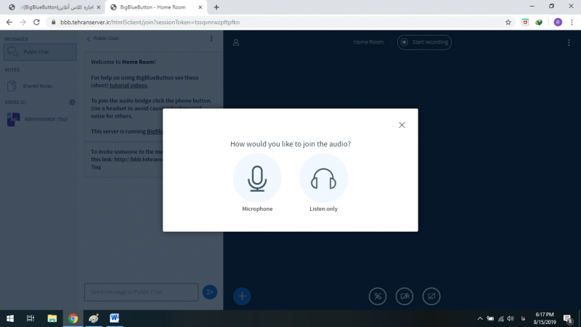Open the users list settings gear
The height and width of the screenshot is (327, 581).
tap(72, 102)
